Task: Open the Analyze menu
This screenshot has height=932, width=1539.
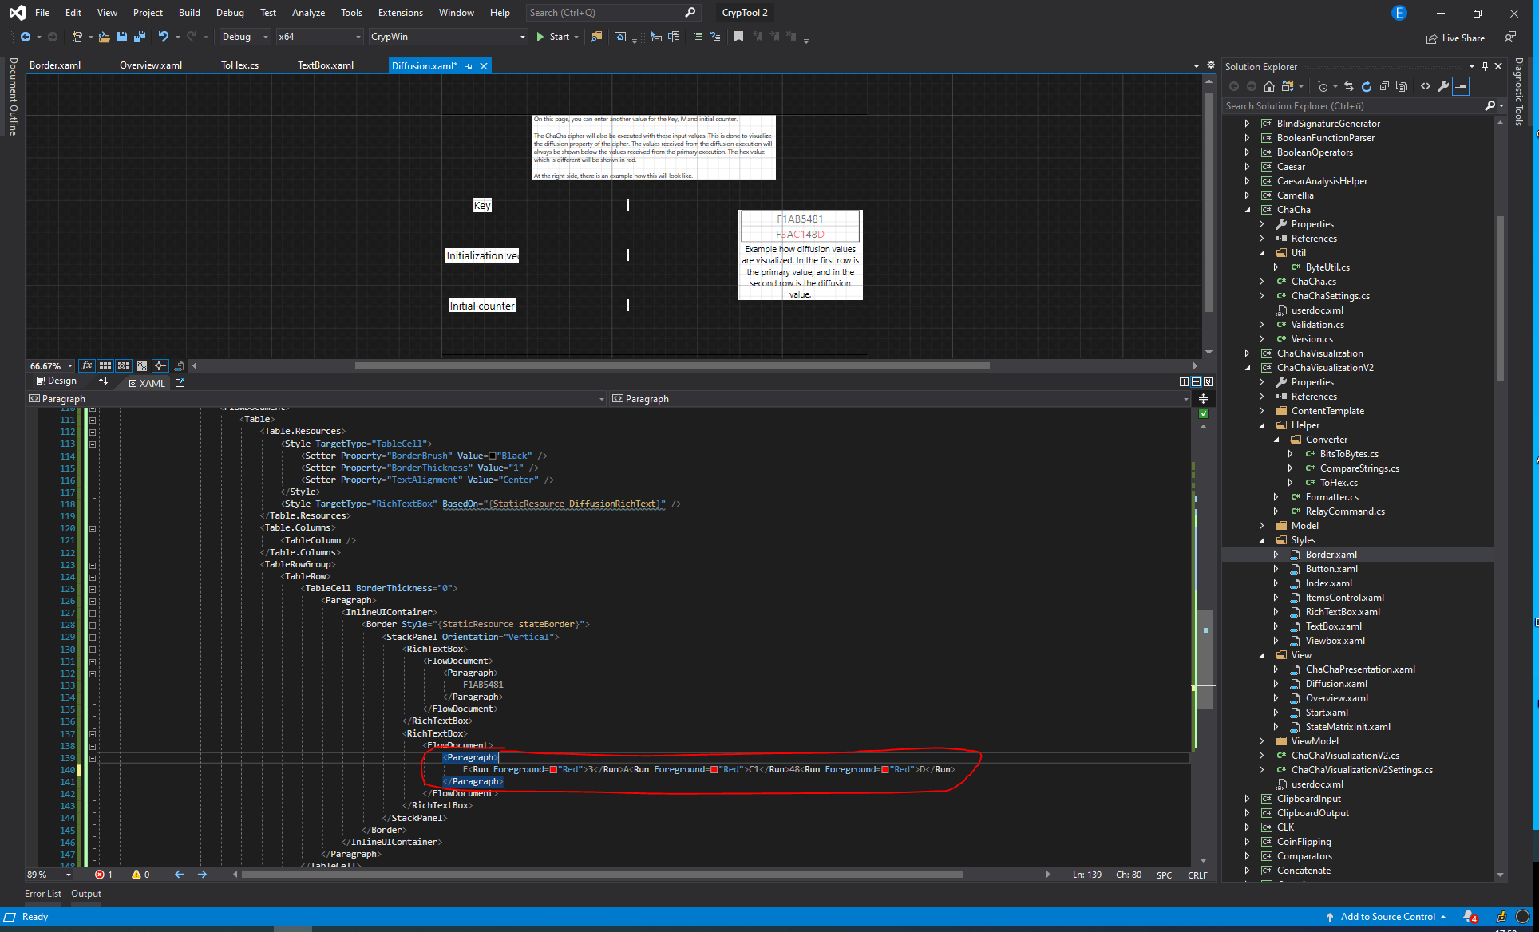Action: coord(308,12)
